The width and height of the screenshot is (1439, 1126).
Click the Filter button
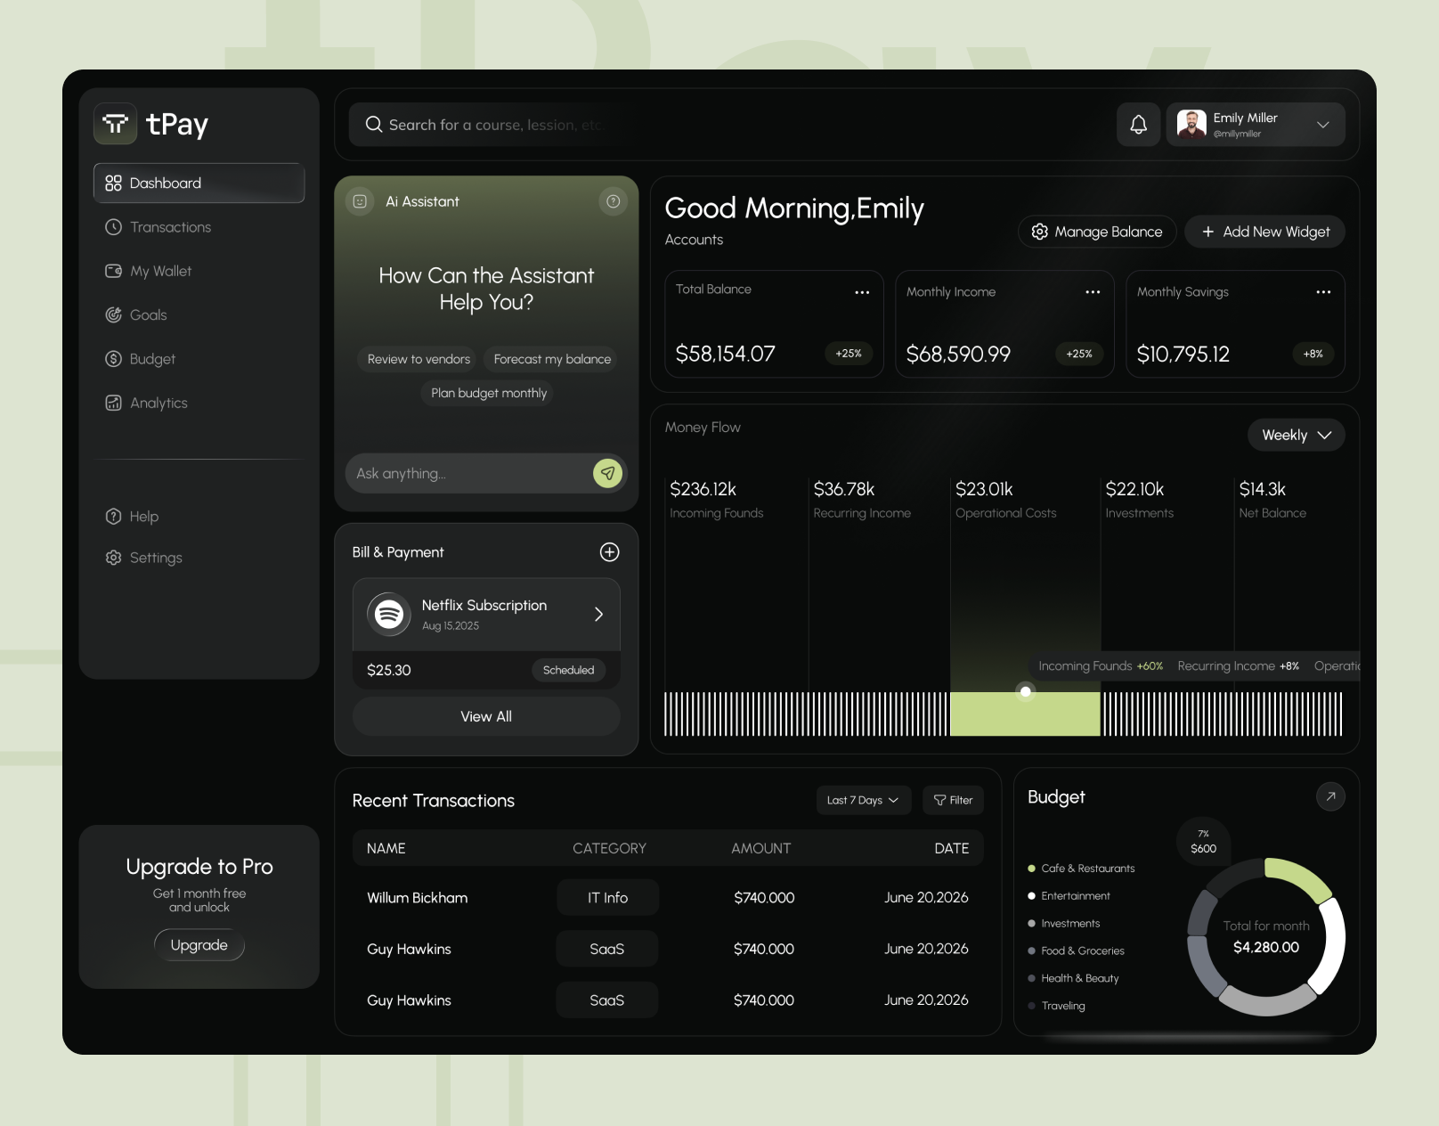click(953, 800)
